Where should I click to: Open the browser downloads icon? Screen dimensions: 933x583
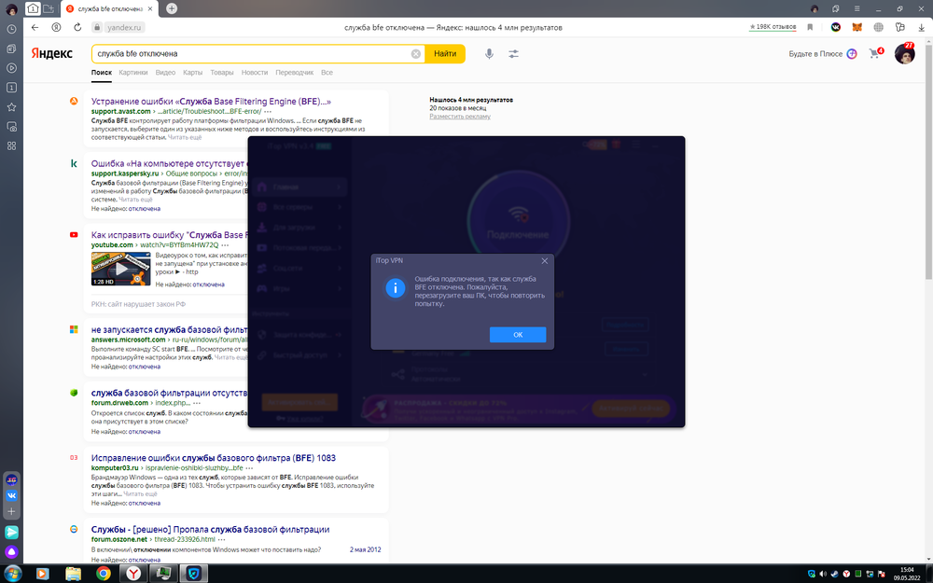(921, 27)
